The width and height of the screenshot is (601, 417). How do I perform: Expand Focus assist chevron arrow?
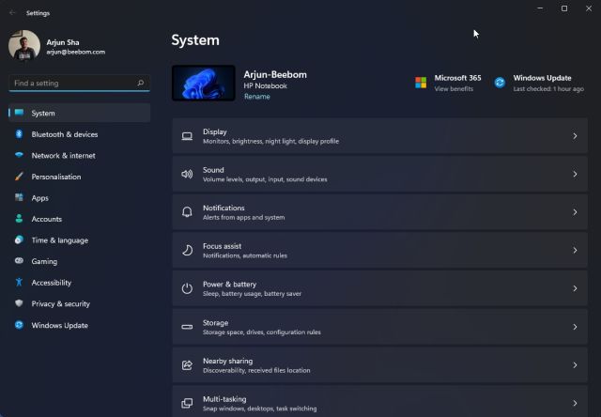coord(575,250)
